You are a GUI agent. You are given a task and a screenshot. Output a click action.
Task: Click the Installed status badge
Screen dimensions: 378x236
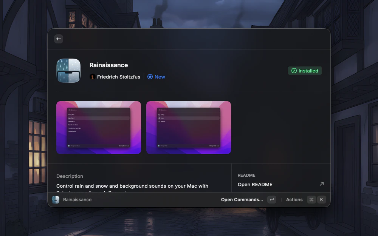point(305,71)
